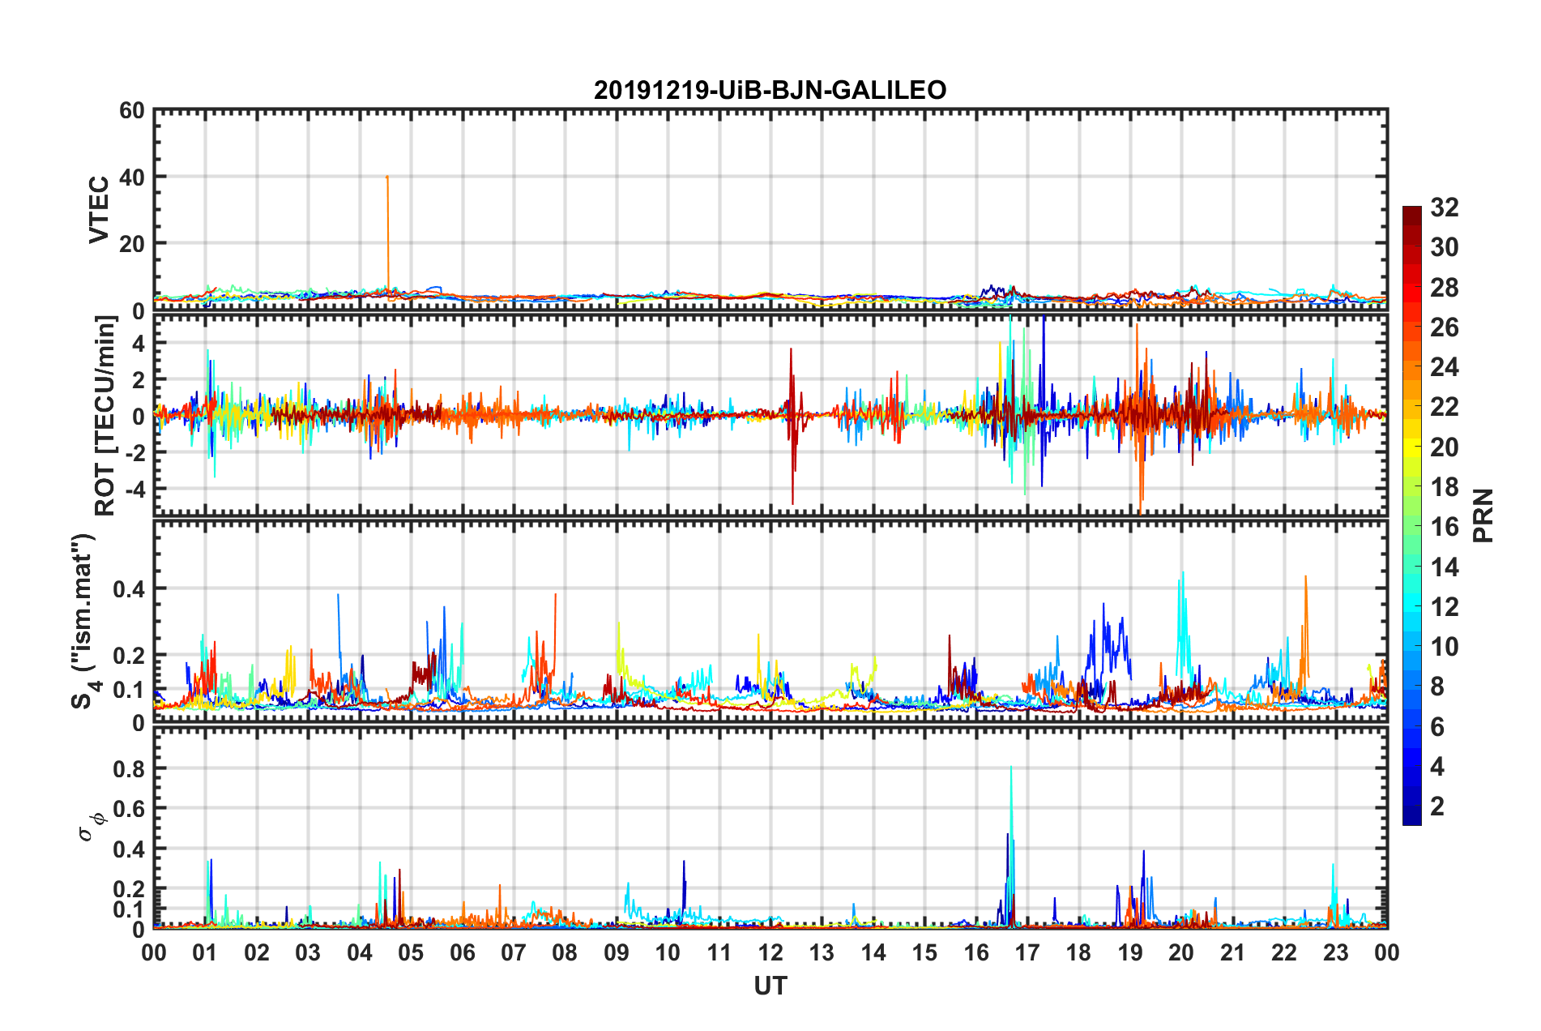Select the ROT [TECU/min] axis label
1541x1031 pixels.
(105, 416)
